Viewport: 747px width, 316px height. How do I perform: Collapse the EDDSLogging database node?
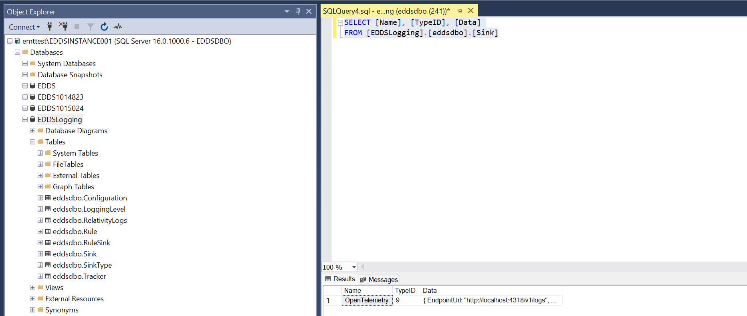25,120
